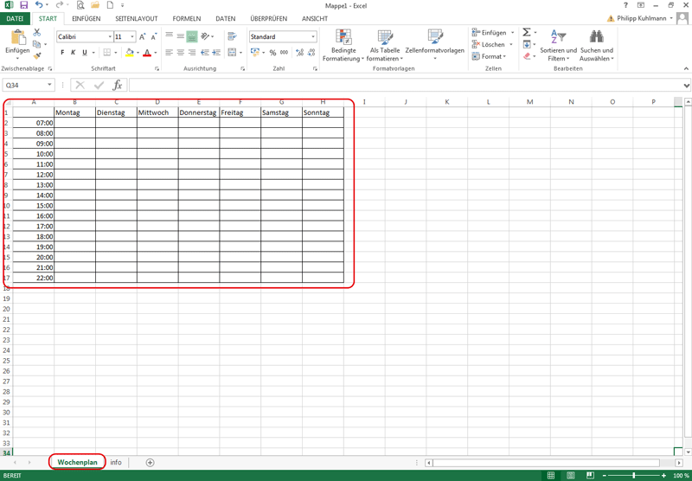
Task: Align cell text right
Action: [x=191, y=53]
